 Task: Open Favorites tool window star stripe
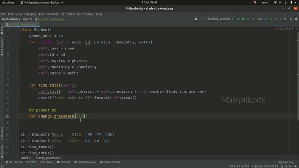[2, 151]
